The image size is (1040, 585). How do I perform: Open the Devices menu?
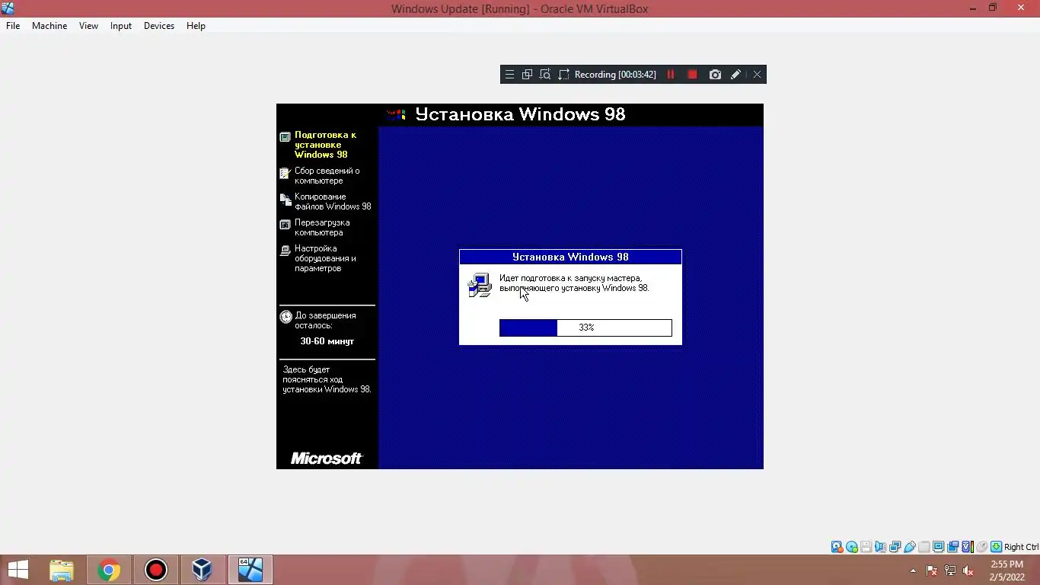(x=159, y=25)
